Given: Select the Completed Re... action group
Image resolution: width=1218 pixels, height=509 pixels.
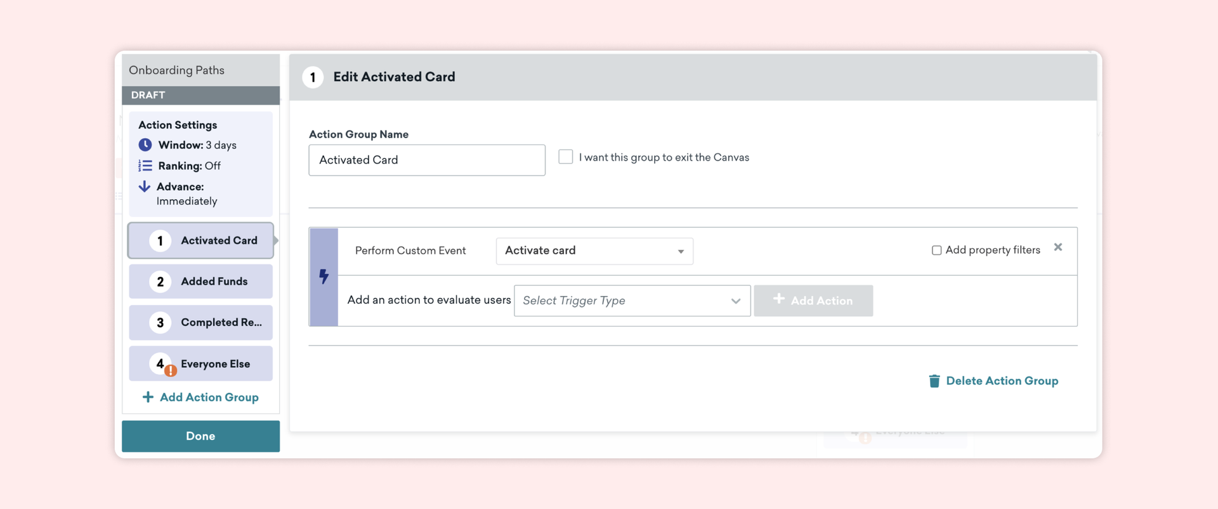Looking at the screenshot, I should pyautogui.click(x=200, y=323).
